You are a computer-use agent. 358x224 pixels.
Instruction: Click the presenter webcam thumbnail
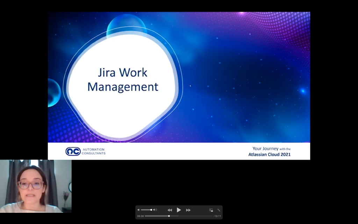[x=36, y=186]
